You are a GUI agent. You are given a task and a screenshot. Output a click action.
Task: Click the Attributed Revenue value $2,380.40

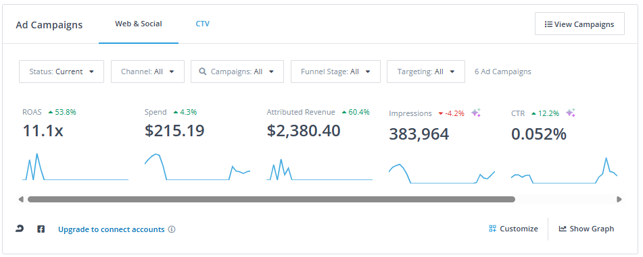tap(304, 131)
